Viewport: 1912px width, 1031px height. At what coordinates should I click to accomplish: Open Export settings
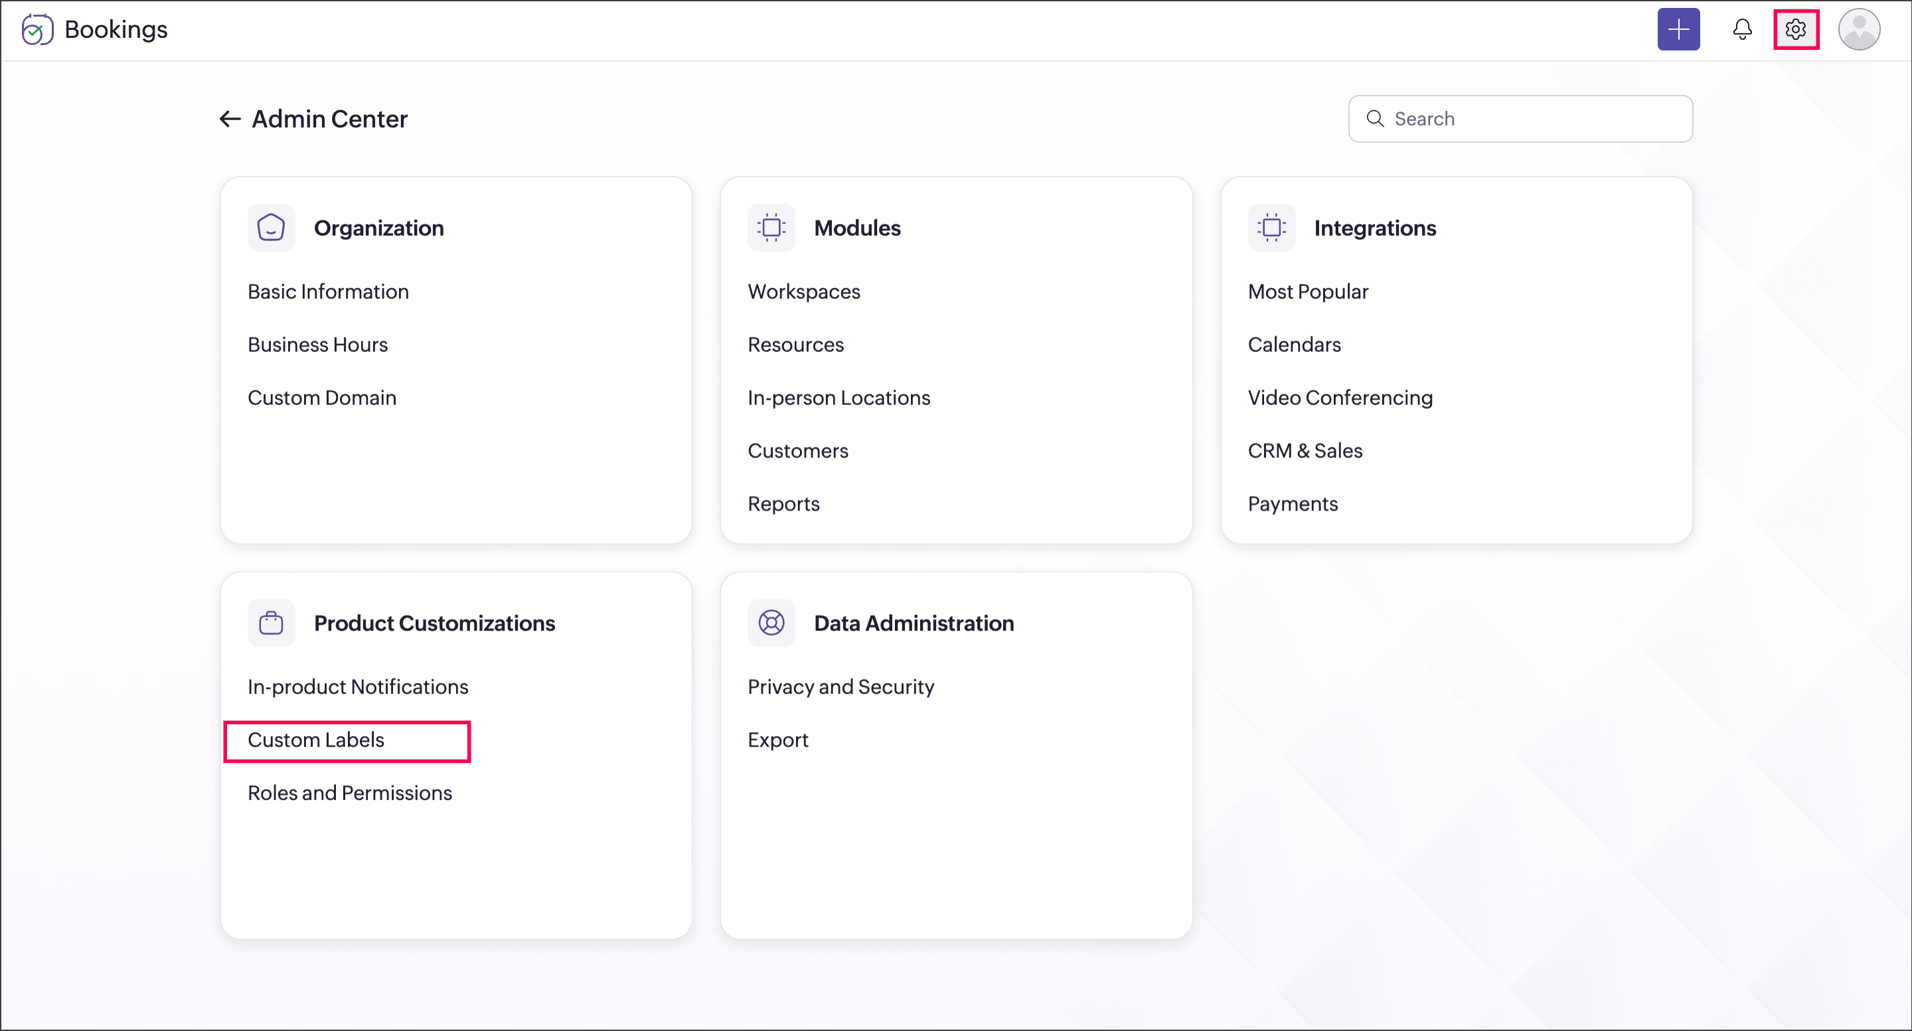click(778, 740)
